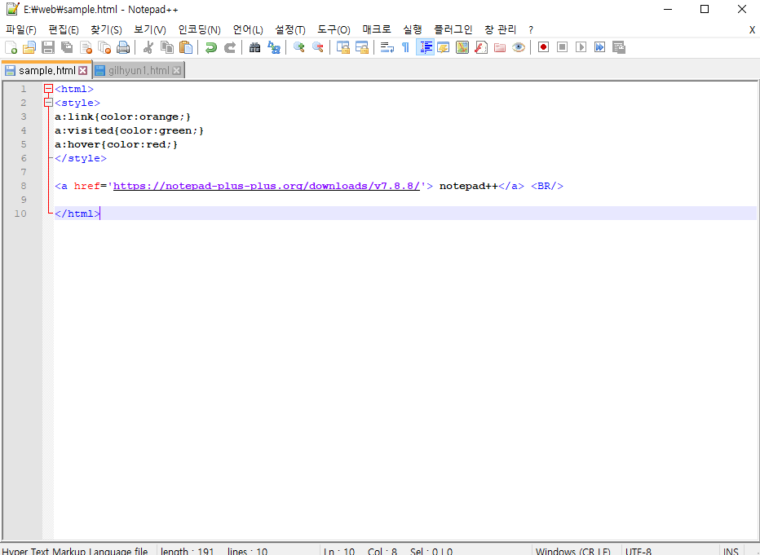
Task: Undo last change green arrow icon
Action: tap(211, 47)
